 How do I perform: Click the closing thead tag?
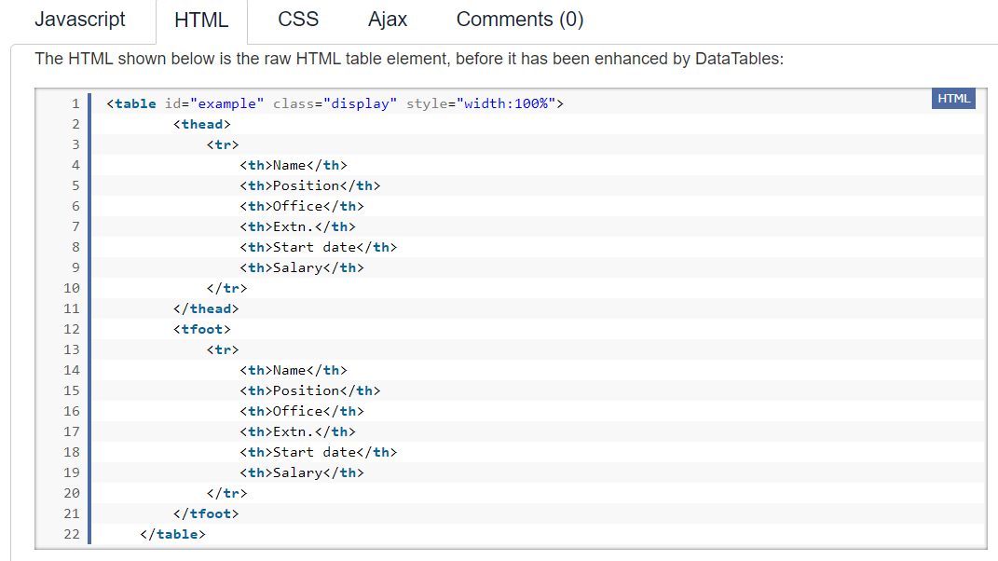[x=206, y=308]
